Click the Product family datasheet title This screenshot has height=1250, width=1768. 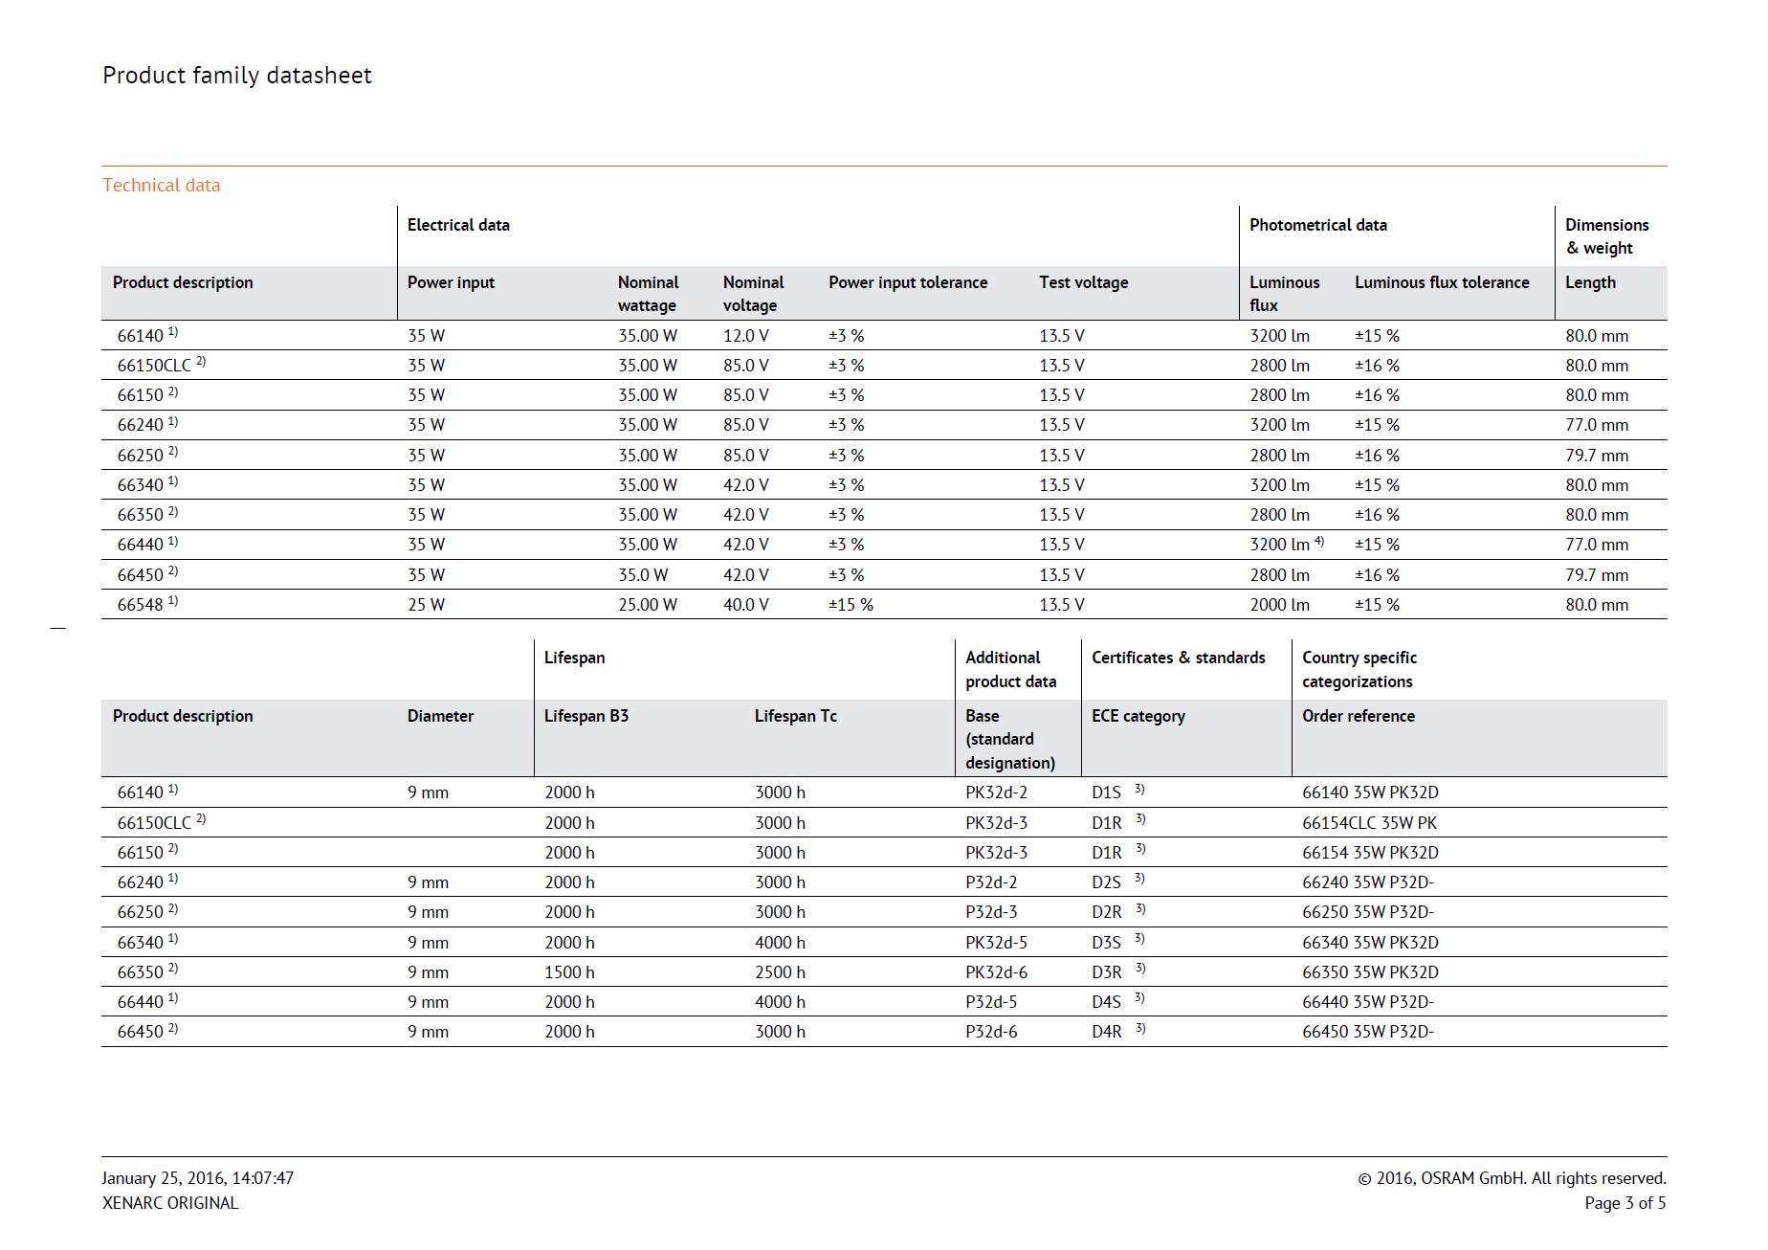tap(237, 76)
